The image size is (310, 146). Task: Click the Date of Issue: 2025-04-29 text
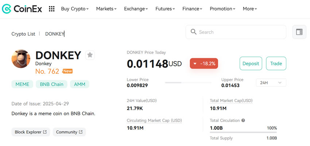40,104
